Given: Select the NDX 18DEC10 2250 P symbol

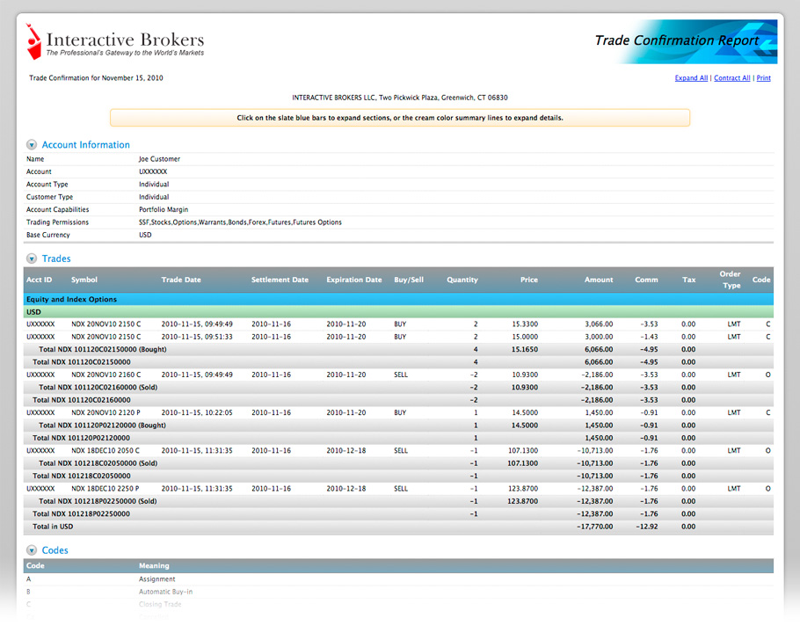Looking at the screenshot, I should tap(105, 489).
